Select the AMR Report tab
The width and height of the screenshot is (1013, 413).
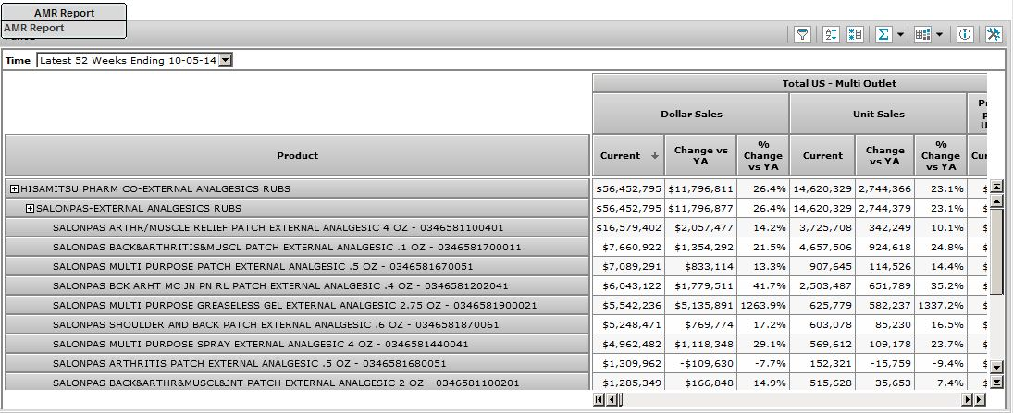(x=64, y=13)
